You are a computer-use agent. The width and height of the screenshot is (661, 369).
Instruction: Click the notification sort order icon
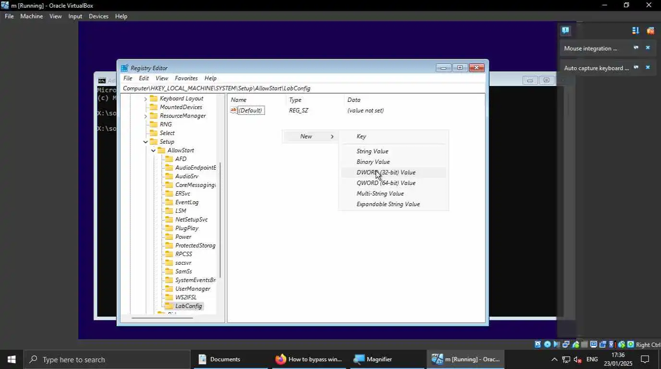636,31
